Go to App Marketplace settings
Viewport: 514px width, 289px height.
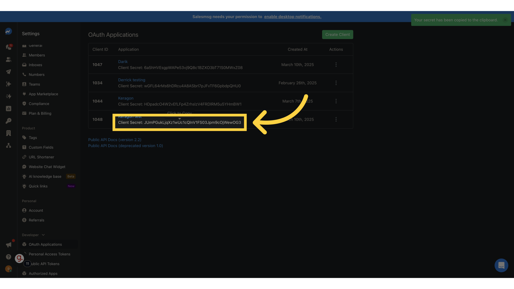coord(43,94)
